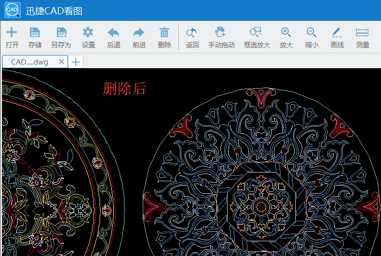Screen dimensions: 381x256
Task: Activate the 手动拖动 hand tool
Action: coord(220,32)
